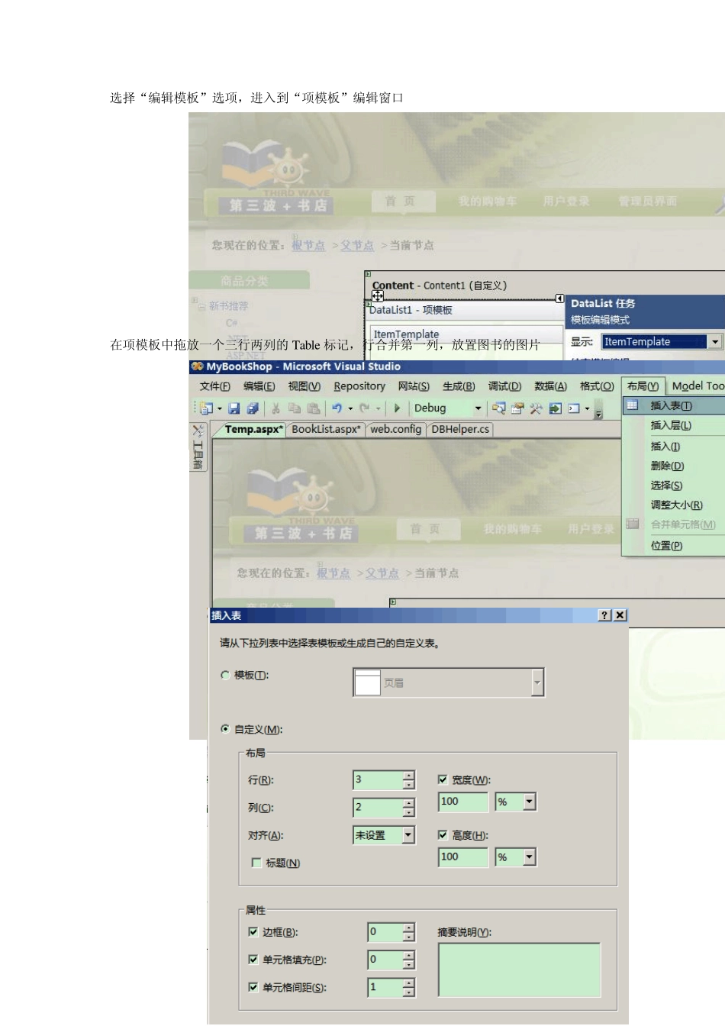Open the Redo history dropdown arrow

(378, 408)
